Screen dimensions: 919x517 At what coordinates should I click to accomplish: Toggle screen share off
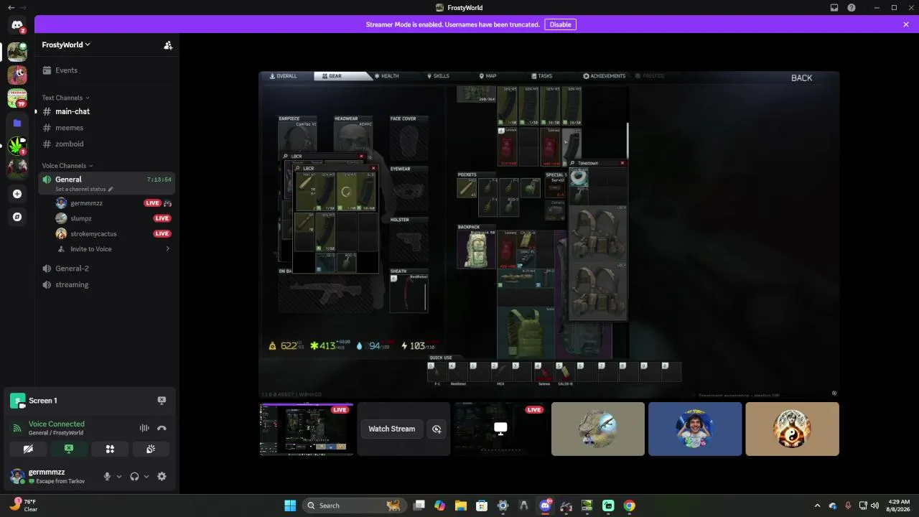click(69, 449)
